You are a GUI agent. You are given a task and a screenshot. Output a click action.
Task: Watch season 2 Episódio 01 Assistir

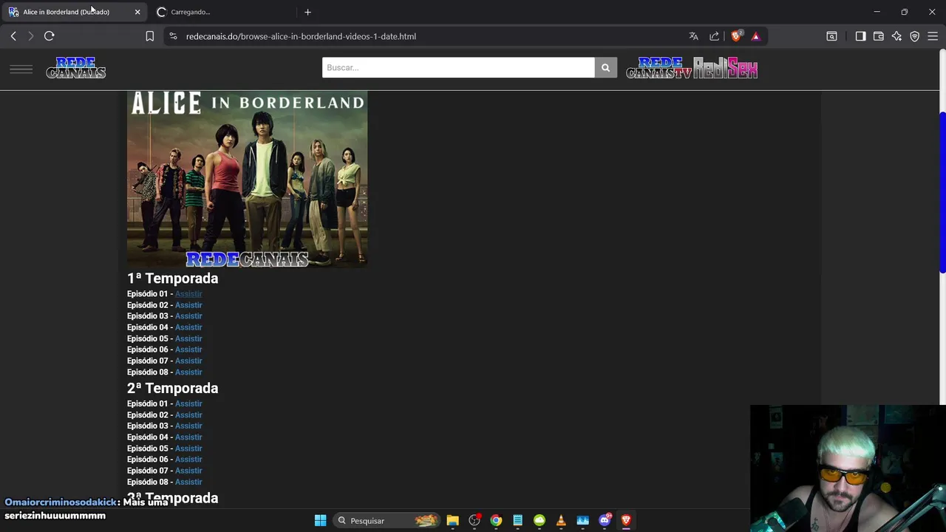click(188, 403)
